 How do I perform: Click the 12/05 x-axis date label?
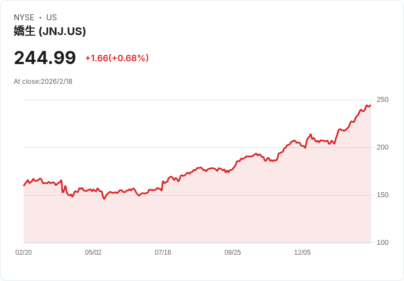302,253
